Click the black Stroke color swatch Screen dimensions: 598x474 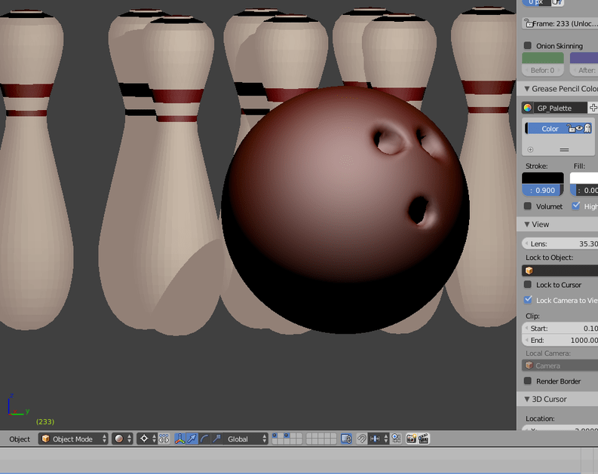tap(542, 179)
